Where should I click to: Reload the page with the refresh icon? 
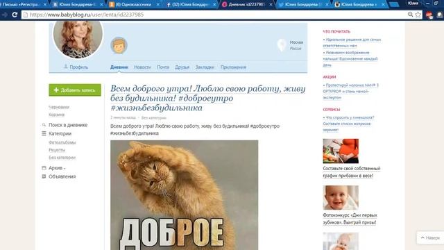[15, 15]
